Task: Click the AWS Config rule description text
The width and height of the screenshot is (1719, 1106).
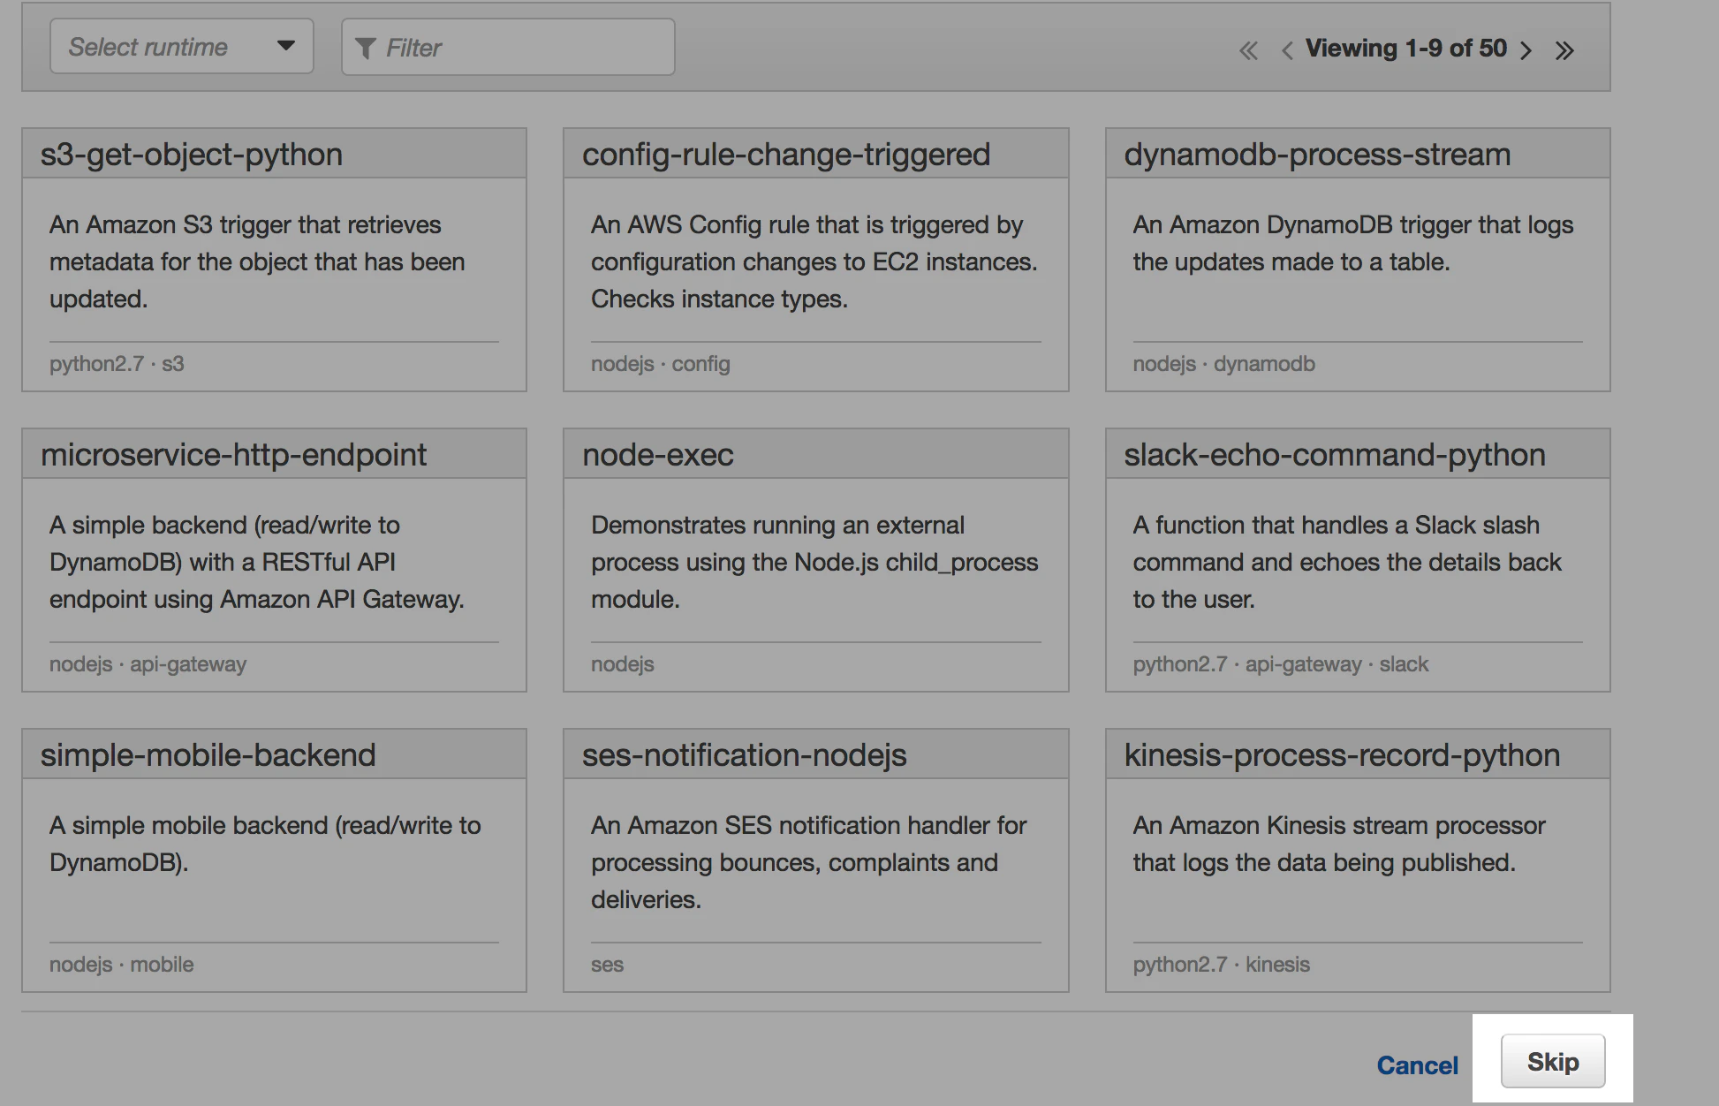Action: [x=814, y=261]
